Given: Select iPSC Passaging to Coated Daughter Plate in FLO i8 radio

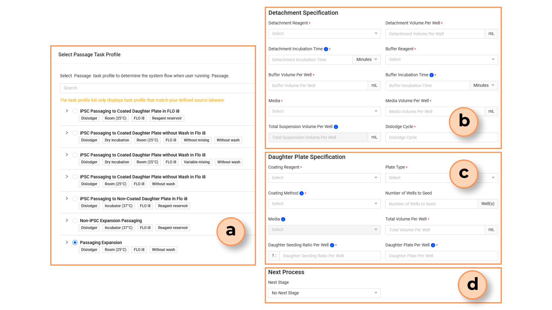Looking at the screenshot, I should point(75,111).
